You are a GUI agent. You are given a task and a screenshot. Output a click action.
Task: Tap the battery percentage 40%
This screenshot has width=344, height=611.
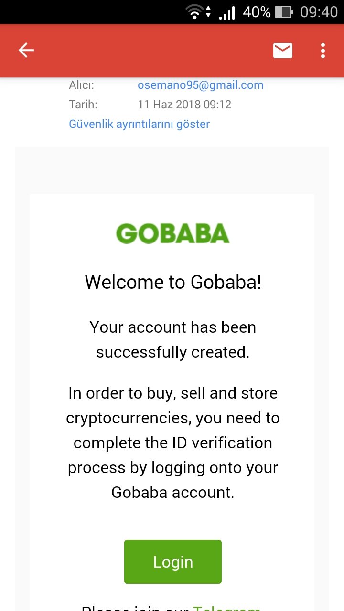coord(257,12)
